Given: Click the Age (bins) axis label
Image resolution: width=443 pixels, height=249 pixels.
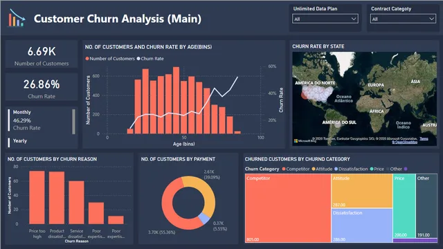Looking at the screenshot, I should (x=183, y=144).
